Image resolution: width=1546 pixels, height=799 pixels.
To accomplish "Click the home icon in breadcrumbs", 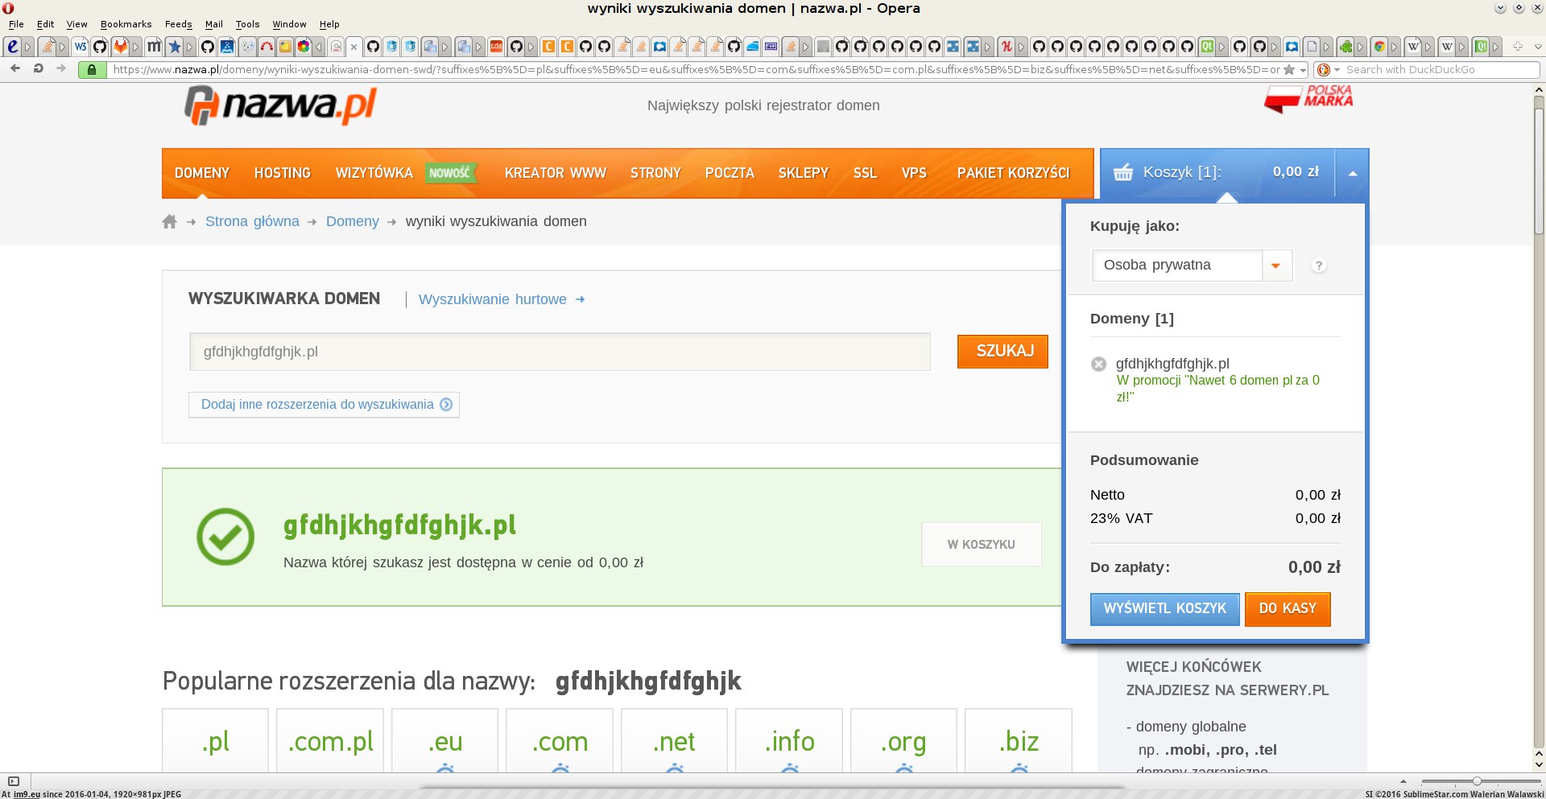I will click(x=169, y=221).
